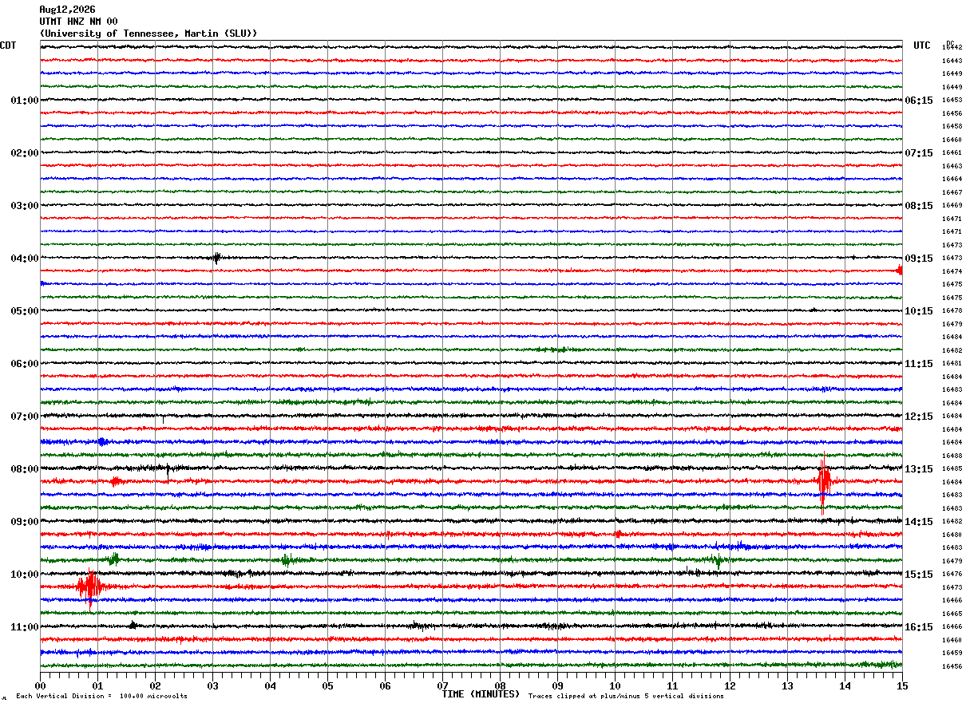
Task: Click the CDT column header
Action: click(x=8, y=45)
